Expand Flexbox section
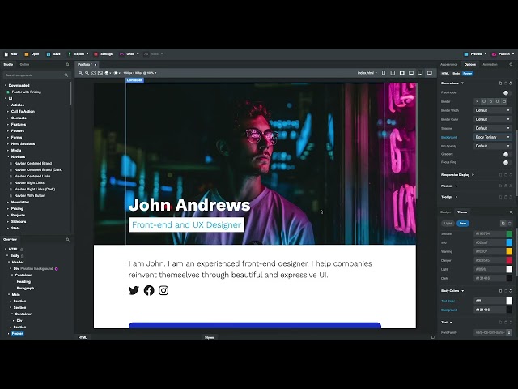The height and width of the screenshot is (389, 518). (x=449, y=186)
